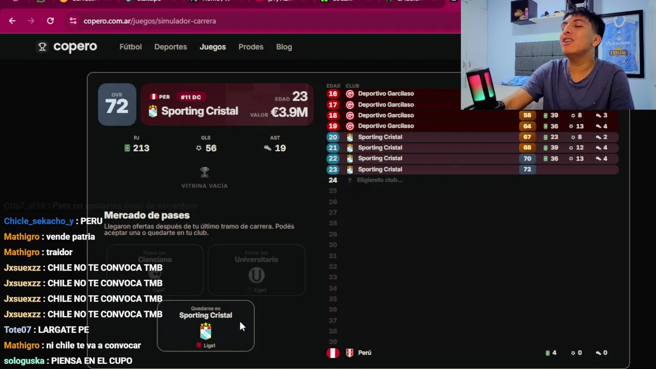Click the #11 DC position badge
Viewport: 656px width, 369px height.
(x=191, y=97)
